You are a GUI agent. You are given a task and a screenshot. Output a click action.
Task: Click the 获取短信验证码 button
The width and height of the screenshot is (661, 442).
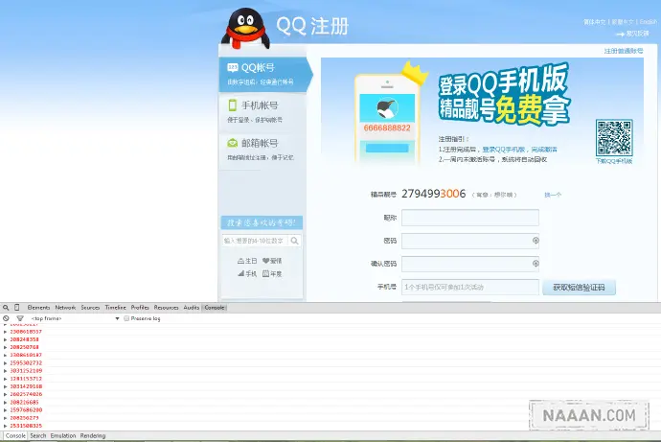click(x=580, y=288)
